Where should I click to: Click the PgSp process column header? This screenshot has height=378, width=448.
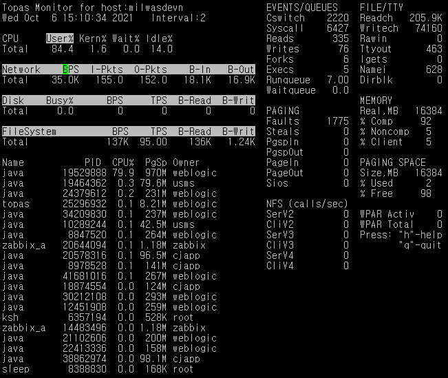coord(156,162)
